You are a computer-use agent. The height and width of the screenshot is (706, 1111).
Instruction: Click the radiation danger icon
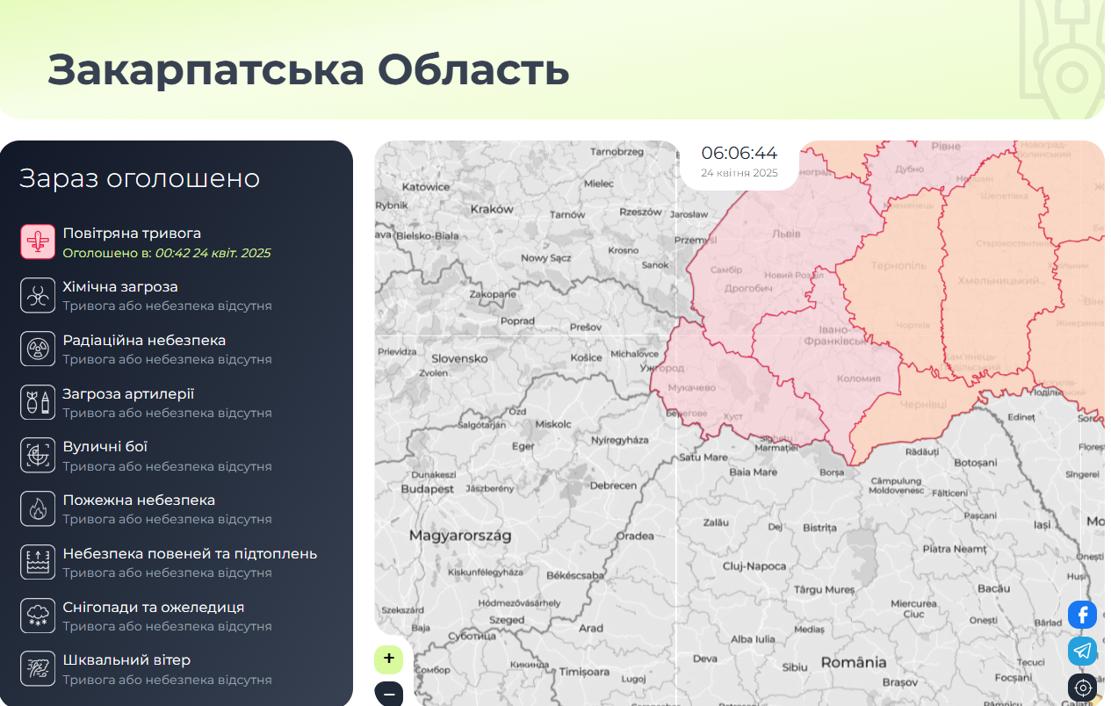click(38, 349)
